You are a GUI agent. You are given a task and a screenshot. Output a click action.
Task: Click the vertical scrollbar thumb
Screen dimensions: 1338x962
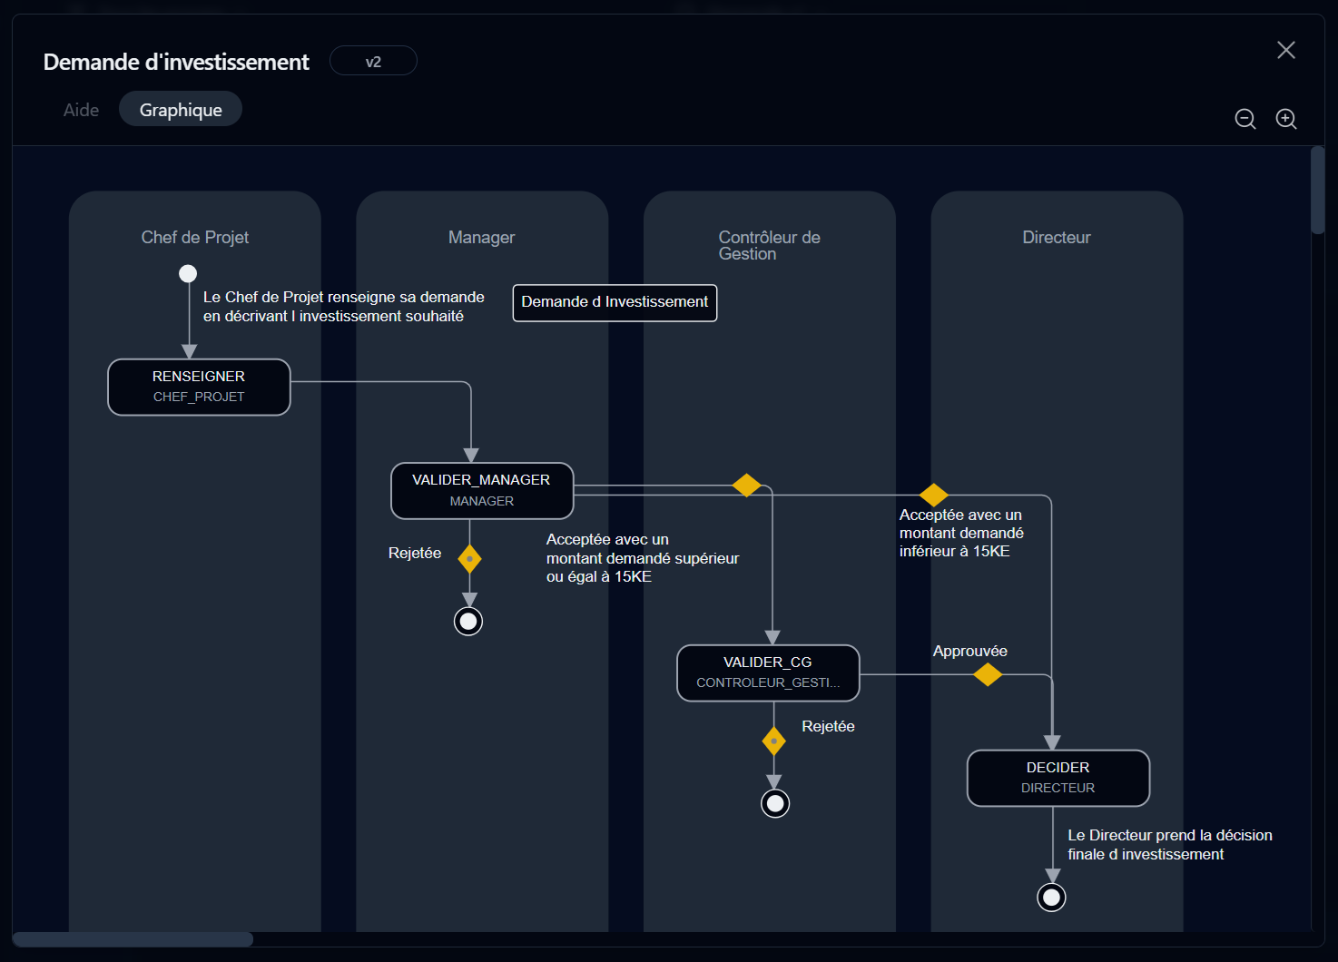[1317, 191]
